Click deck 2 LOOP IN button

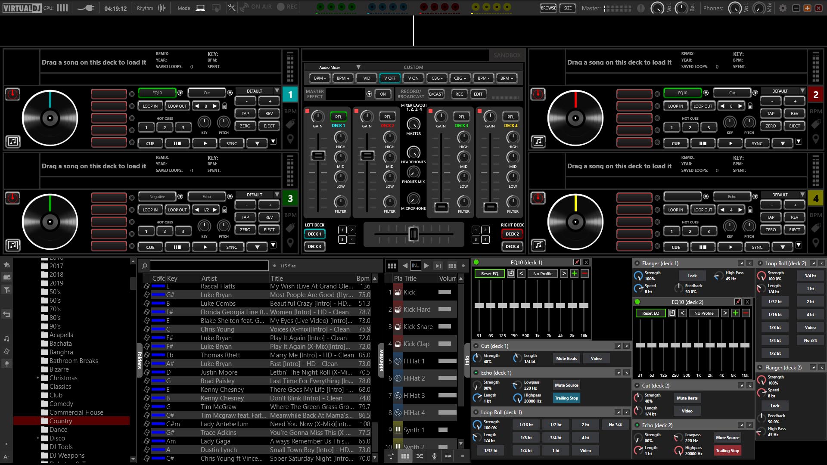(675, 106)
